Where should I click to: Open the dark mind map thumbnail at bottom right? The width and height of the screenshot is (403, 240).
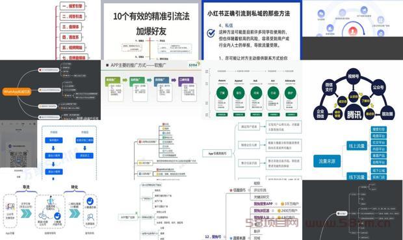pyautogui.click(x=352, y=210)
